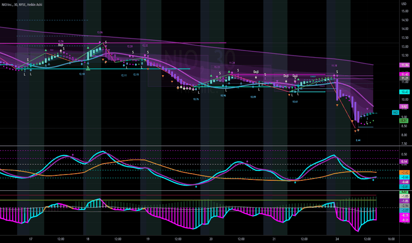
Task: Select the orange -0.42 oscillator tag
Action: (x=404, y=173)
